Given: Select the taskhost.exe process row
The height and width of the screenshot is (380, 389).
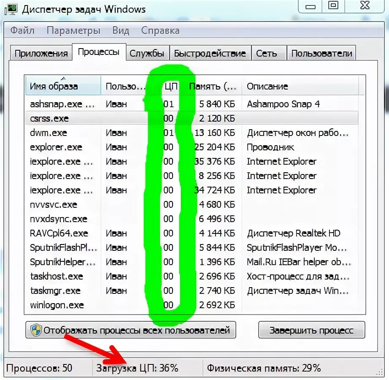Looking at the screenshot, I should point(192,276).
